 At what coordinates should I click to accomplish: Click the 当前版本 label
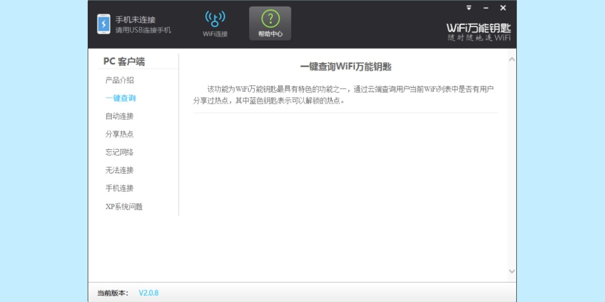pos(113,292)
